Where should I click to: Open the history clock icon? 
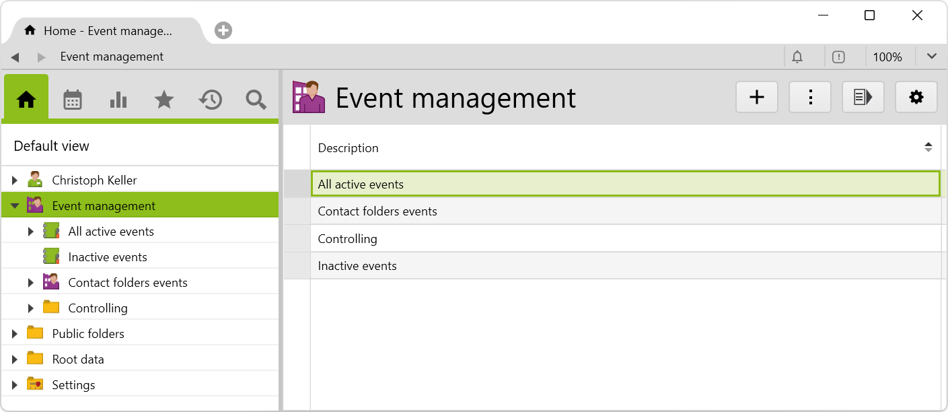(x=210, y=100)
